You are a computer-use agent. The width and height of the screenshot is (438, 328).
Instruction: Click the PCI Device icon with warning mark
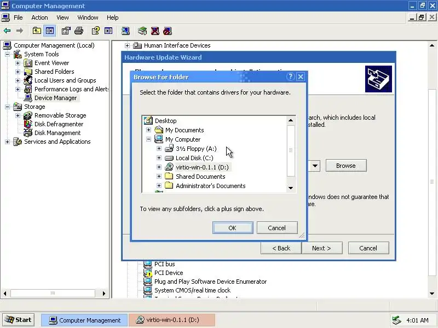147,273
